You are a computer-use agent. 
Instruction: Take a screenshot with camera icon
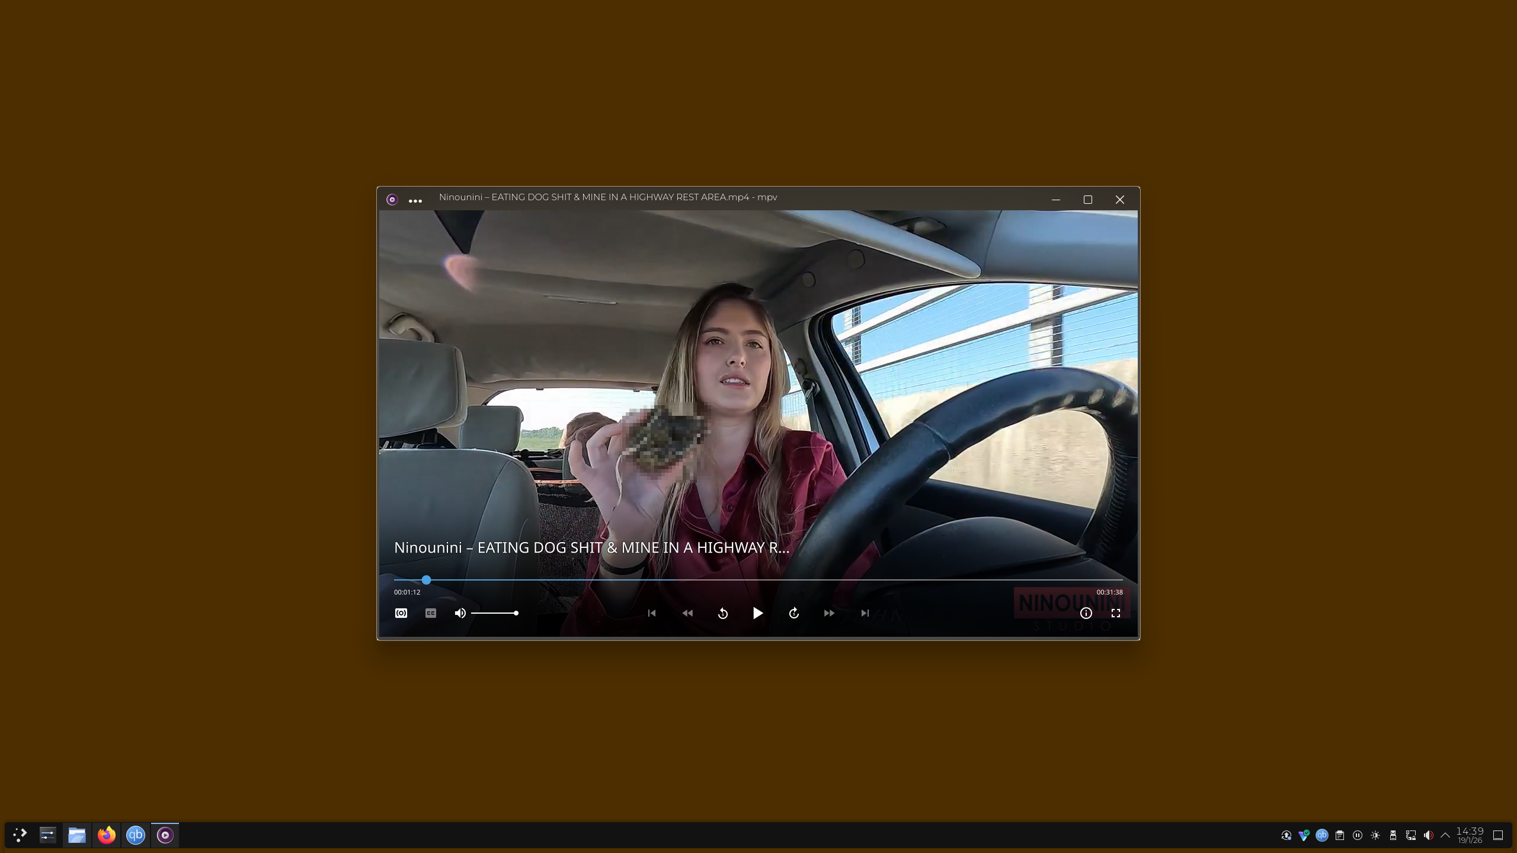(x=401, y=613)
